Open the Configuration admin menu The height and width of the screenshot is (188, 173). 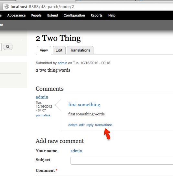point(74,15)
